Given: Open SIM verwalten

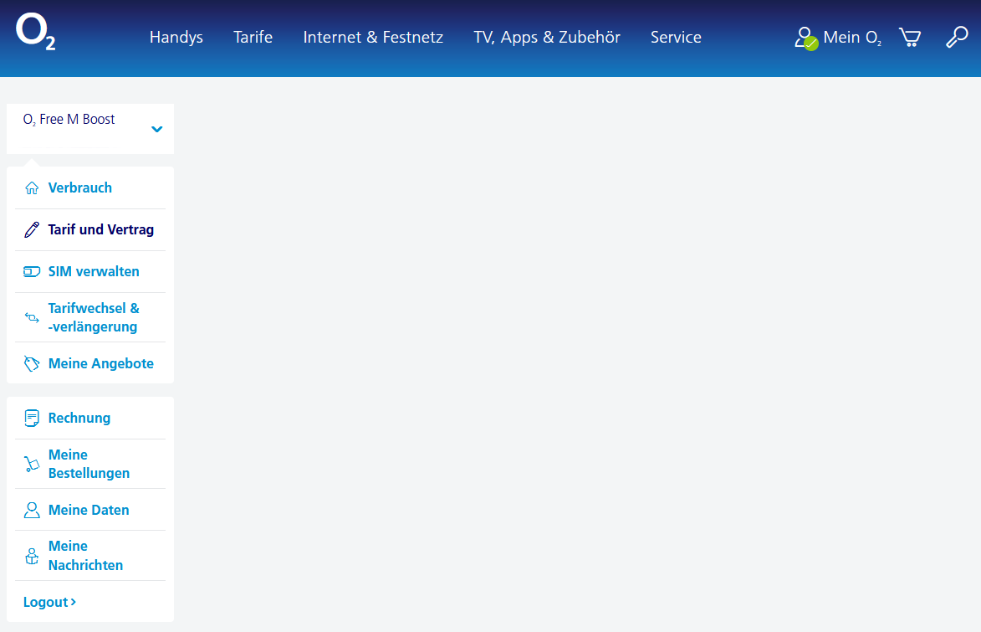Looking at the screenshot, I should pos(94,271).
